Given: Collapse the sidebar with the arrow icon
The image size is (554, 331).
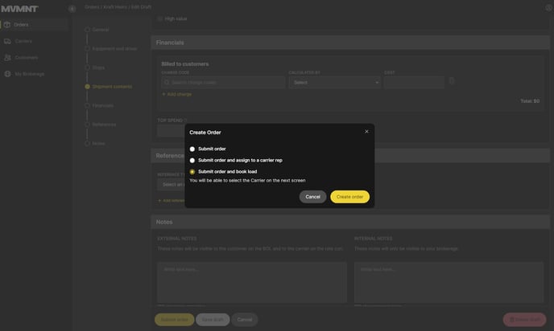Looking at the screenshot, I should [72, 8].
